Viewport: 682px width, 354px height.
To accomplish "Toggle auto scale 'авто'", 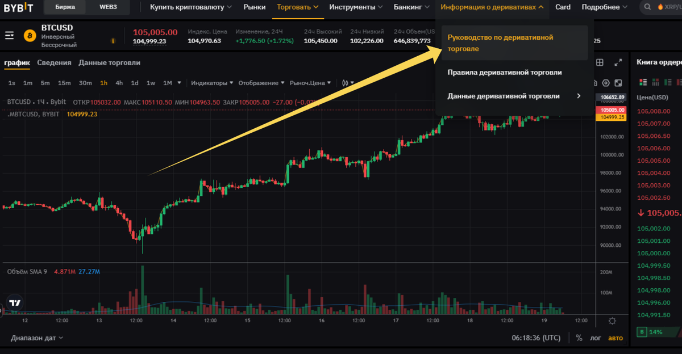I will pyautogui.click(x=616, y=338).
